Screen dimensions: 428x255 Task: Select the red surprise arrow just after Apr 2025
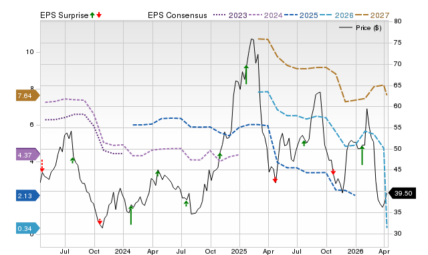tap(275, 180)
